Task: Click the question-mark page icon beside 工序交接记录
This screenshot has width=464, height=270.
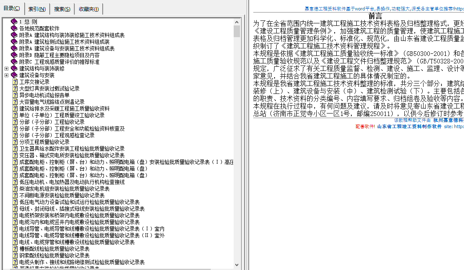Action: pos(15,82)
